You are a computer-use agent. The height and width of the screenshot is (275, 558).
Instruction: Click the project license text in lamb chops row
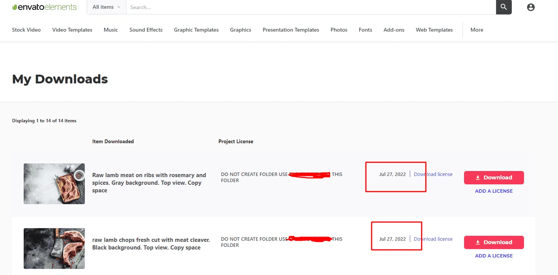282,242
